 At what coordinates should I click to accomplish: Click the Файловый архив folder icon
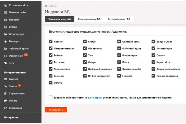click(x=6, y=49)
